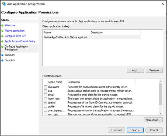Click the Remove button
167x136 pixels.
coord(154,70)
